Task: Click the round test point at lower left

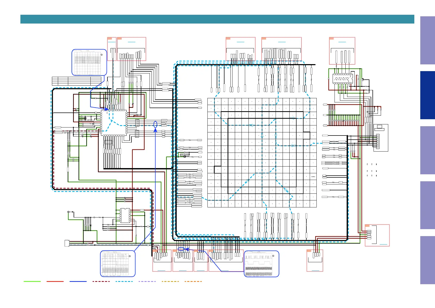Action: click(68, 212)
